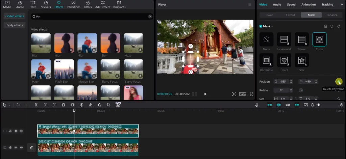Screen dimensions: 346x159
Task: Undo the last action
Action: click(x=18, y=105)
